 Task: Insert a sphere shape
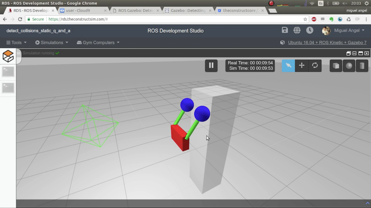[x=349, y=66]
